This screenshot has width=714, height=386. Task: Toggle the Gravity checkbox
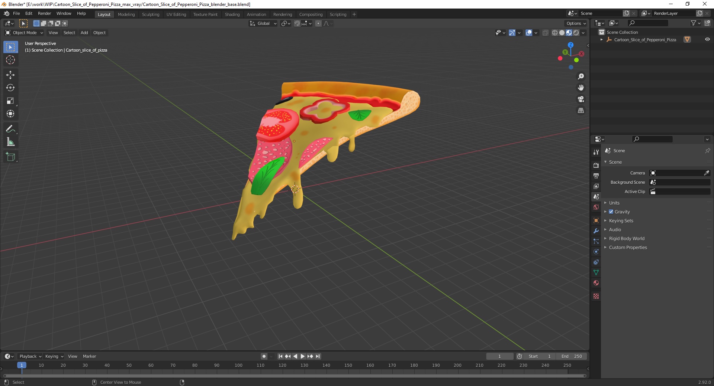(611, 212)
